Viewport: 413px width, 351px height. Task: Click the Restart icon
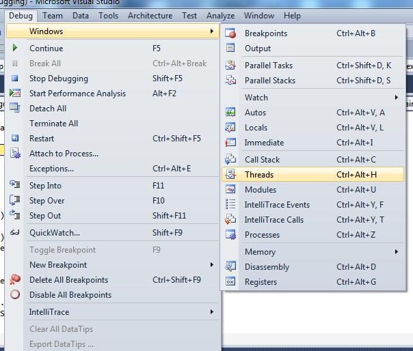[15, 138]
